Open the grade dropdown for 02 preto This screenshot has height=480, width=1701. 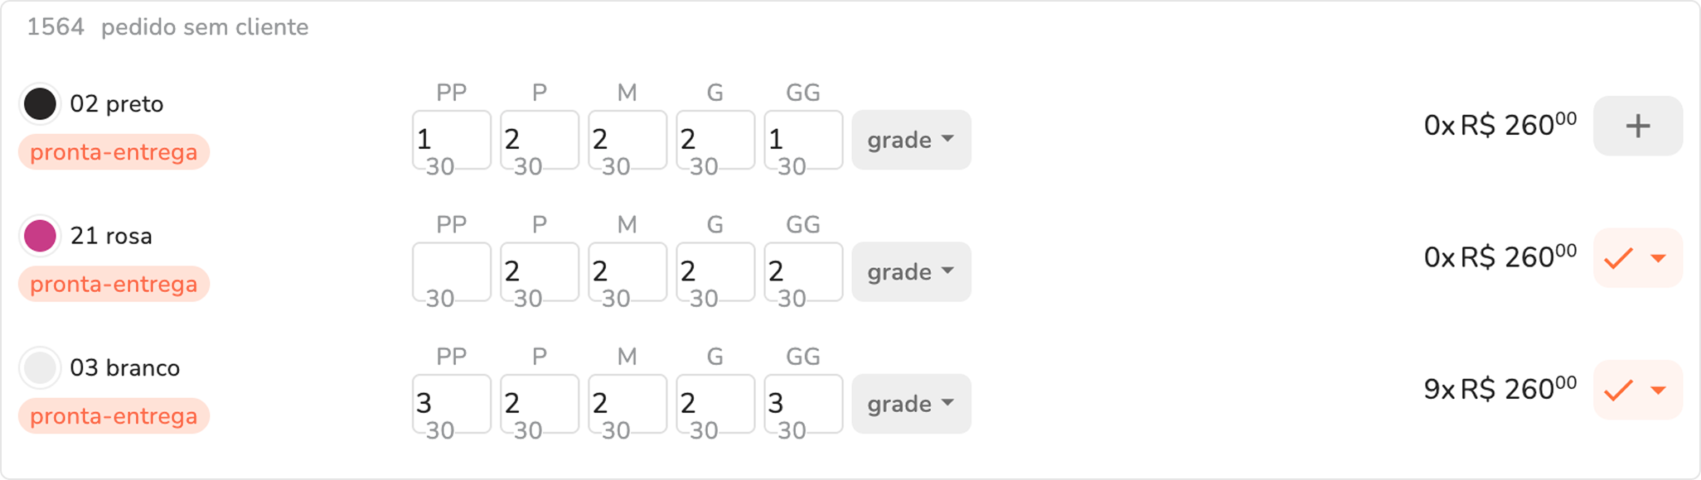pos(910,140)
